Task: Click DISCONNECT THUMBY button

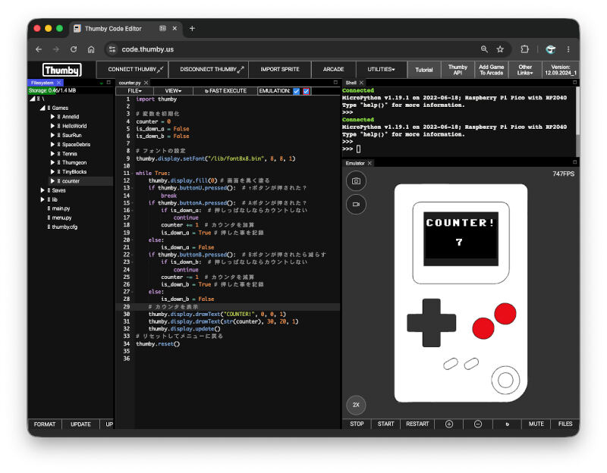Action: (209, 70)
